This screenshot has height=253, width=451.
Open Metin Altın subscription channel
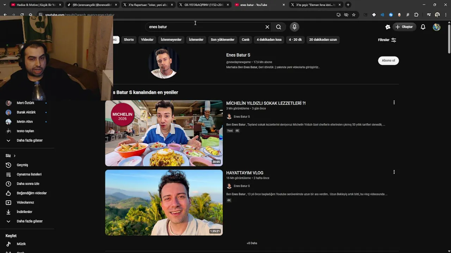click(x=25, y=122)
